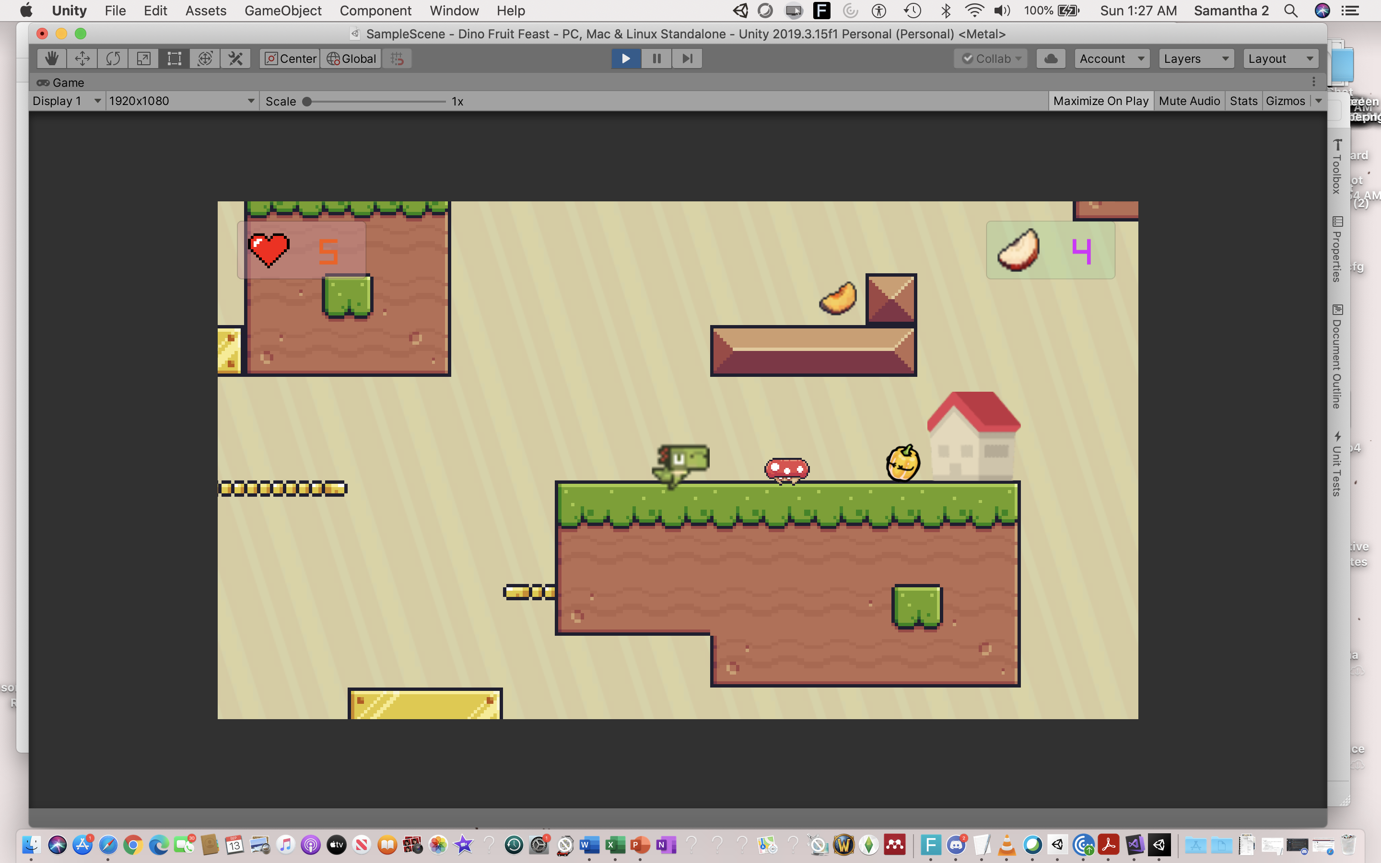Click the cloud services icon
The height and width of the screenshot is (863, 1381).
tap(1051, 58)
